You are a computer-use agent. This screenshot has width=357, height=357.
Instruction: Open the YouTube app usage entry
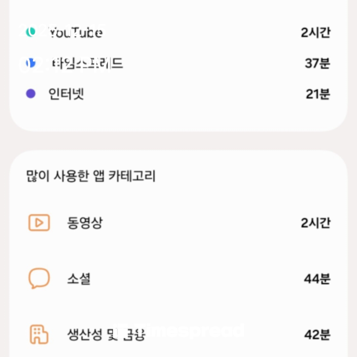(76, 33)
